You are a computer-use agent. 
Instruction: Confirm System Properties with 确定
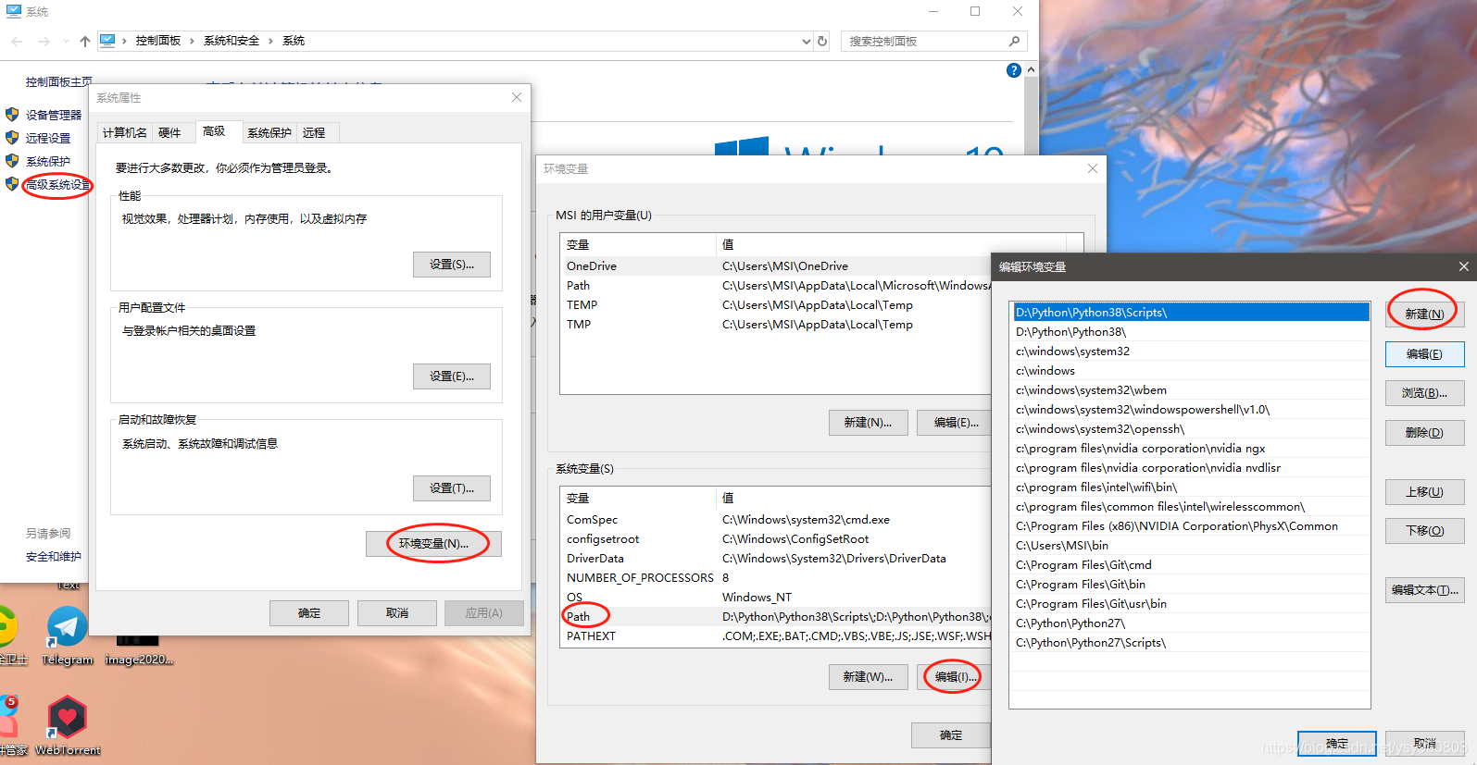309,613
